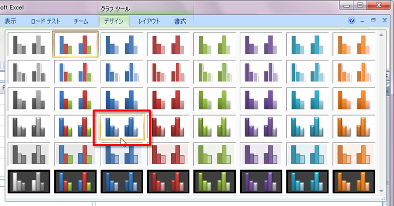The height and width of the screenshot is (206, 394).
Task: Select narrow-bar orange style in second row
Action: [354, 72]
